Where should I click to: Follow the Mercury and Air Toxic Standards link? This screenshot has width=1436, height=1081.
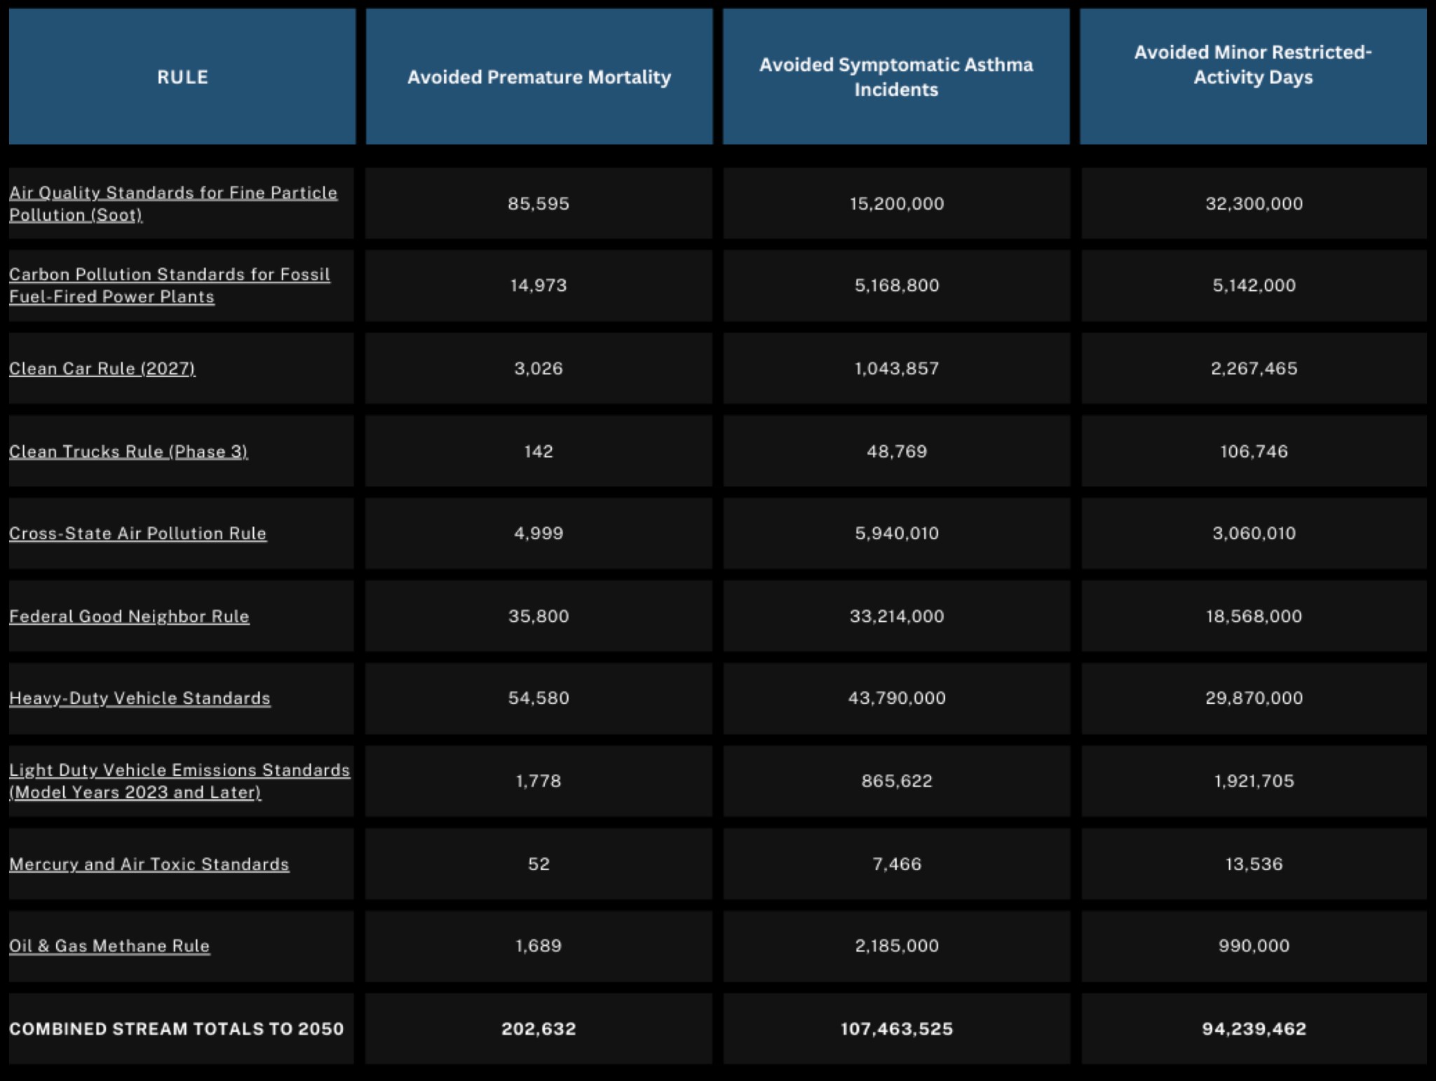tap(149, 864)
